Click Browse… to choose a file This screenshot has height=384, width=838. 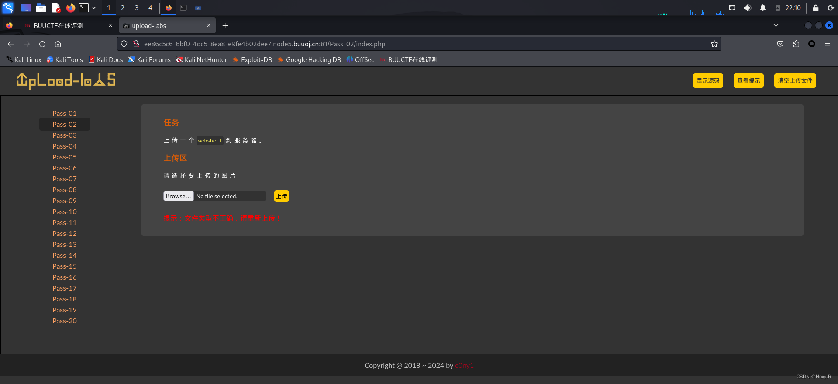[179, 196]
